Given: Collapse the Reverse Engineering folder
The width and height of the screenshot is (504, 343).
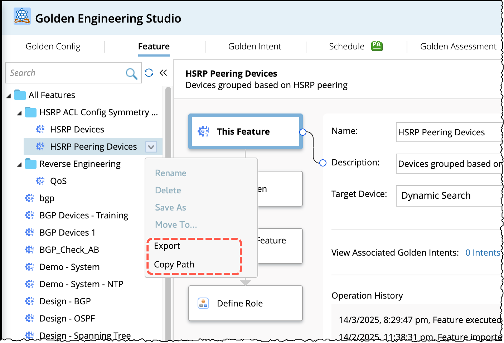Looking at the screenshot, I should [20, 165].
